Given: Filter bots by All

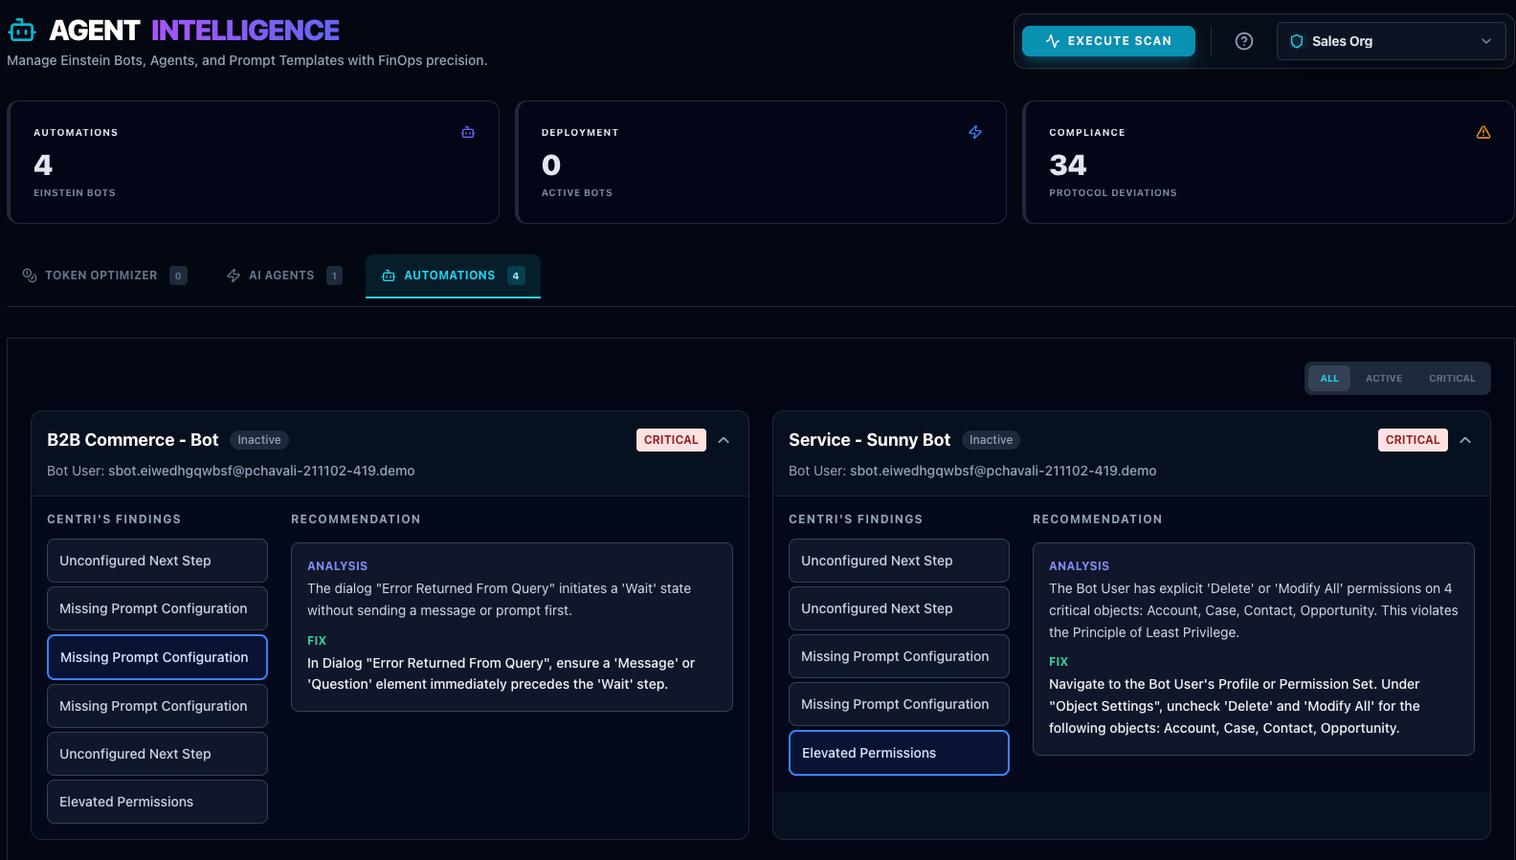Looking at the screenshot, I should (1329, 379).
